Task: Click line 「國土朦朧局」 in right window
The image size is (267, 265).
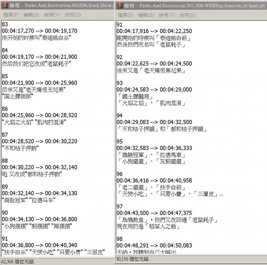Action: pyautogui.click(x=135, y=96)
